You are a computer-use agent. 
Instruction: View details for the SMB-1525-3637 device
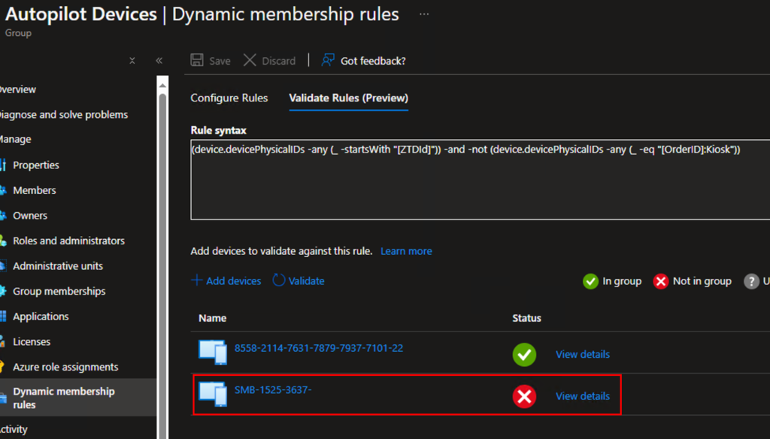point(582,396)
